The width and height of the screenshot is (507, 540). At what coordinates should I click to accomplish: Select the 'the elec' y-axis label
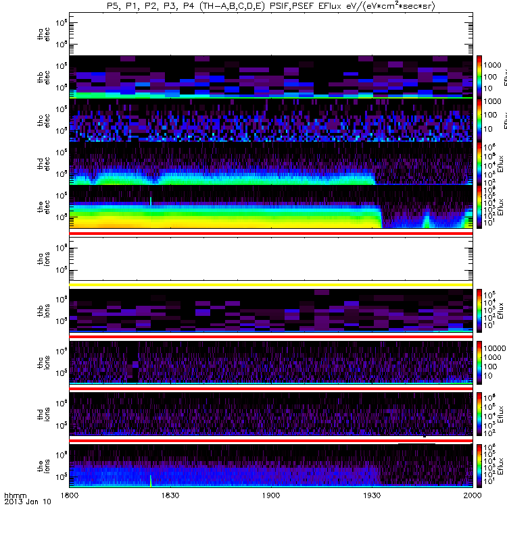[44, 207]
